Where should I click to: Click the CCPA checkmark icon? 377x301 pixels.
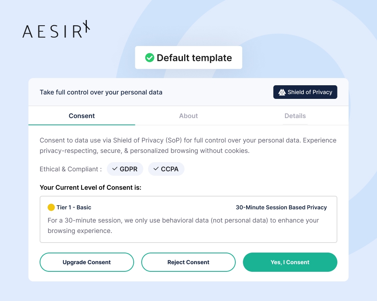pos(156,169)
